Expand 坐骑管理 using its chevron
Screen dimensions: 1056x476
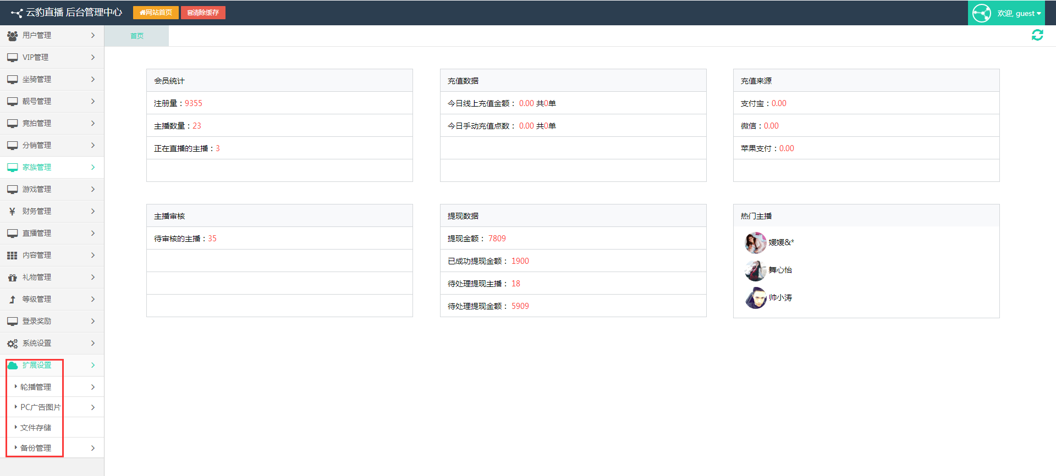[x=93, y=79]
